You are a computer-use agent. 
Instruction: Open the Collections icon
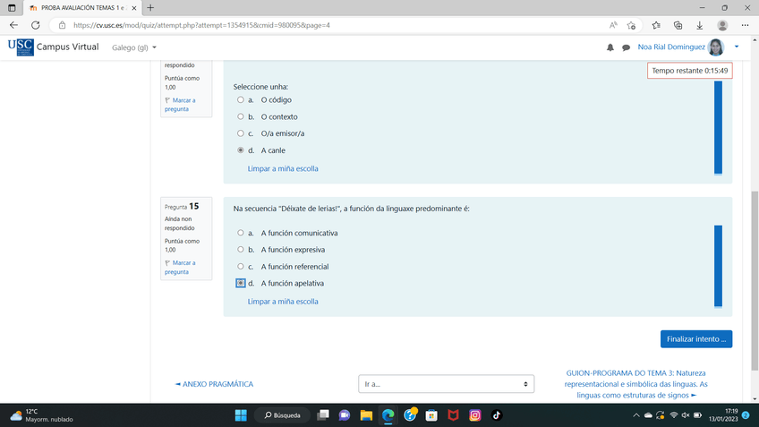click(x=678, y=25)
